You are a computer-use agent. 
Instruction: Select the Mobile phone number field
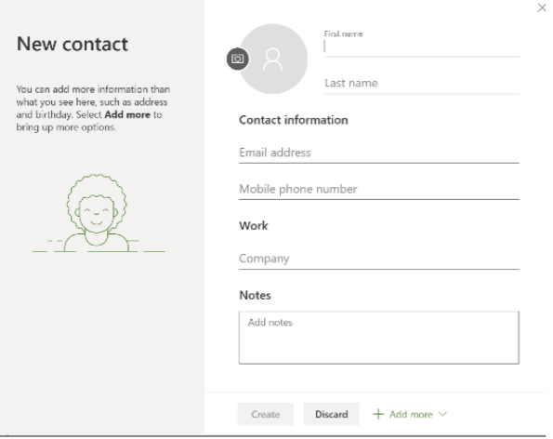[x=379, y=190]
